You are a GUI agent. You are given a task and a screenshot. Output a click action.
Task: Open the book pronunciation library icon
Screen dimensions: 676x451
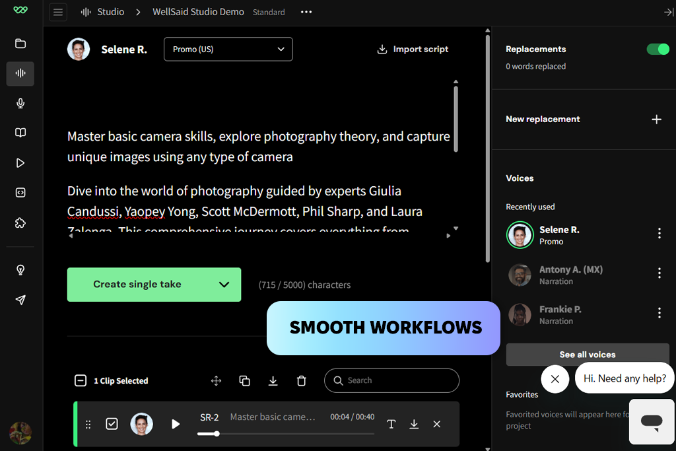pyautogui.click(x=20, y=133)
